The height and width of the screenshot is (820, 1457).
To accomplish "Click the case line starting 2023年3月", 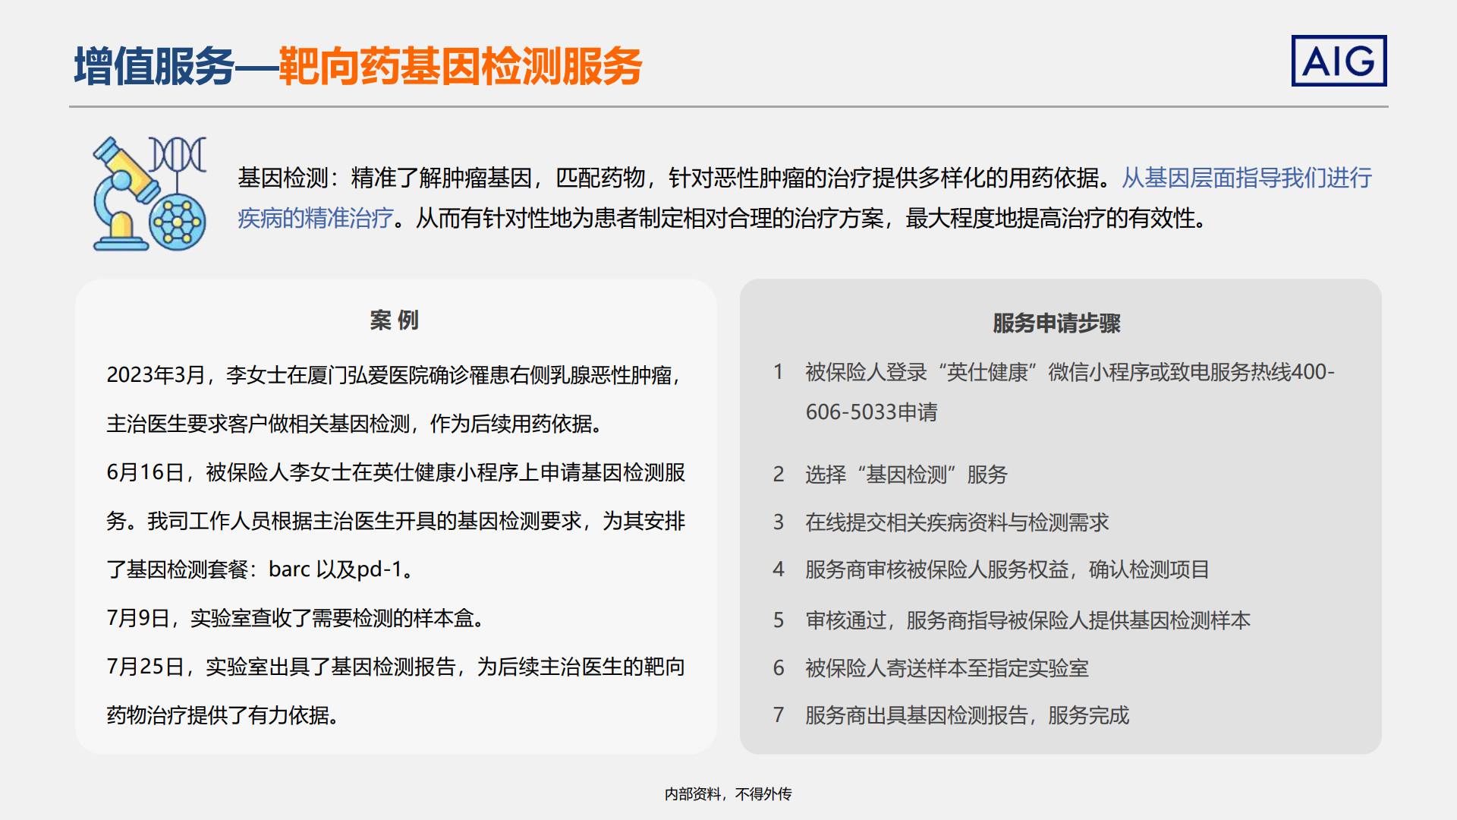I will click(395, 375).
